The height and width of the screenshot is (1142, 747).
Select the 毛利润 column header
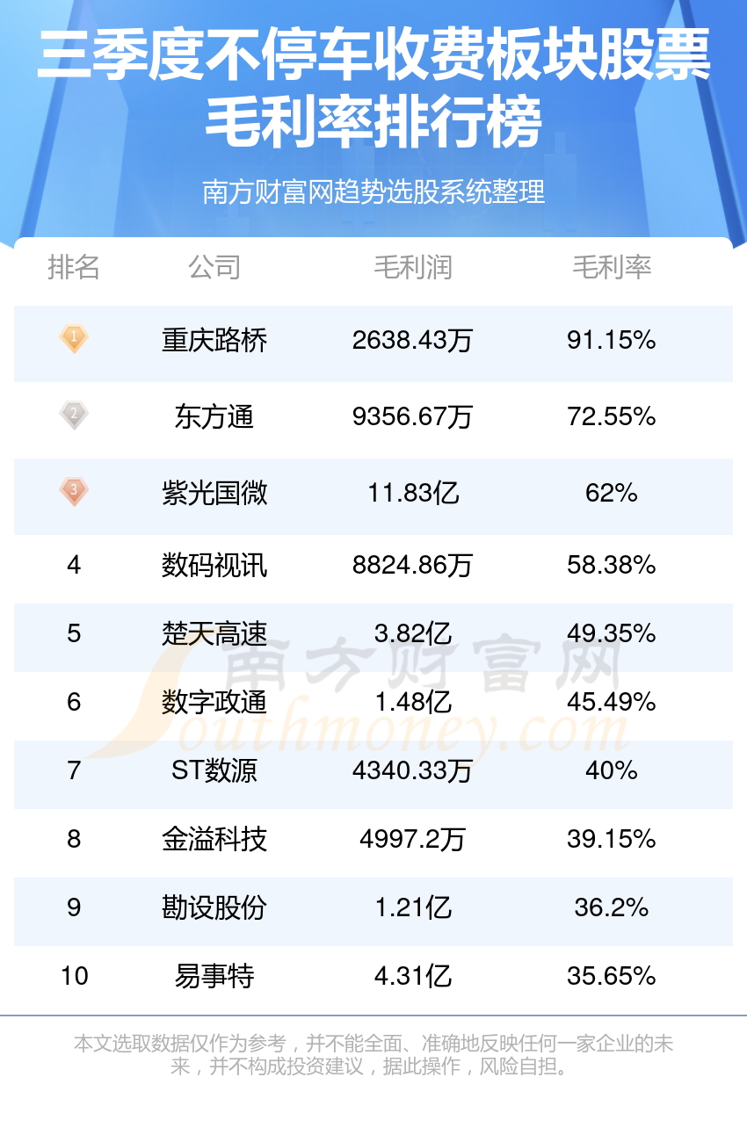pyautogui.click(x=413, y=267)
